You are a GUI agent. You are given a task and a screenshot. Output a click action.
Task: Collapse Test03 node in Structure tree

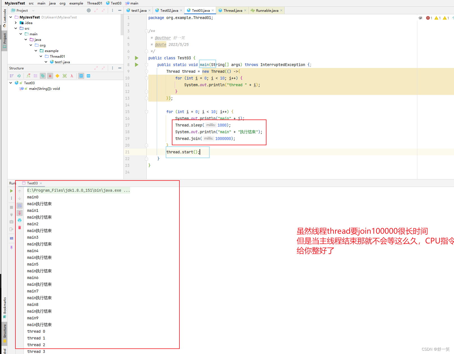click(x=11, y=83)
